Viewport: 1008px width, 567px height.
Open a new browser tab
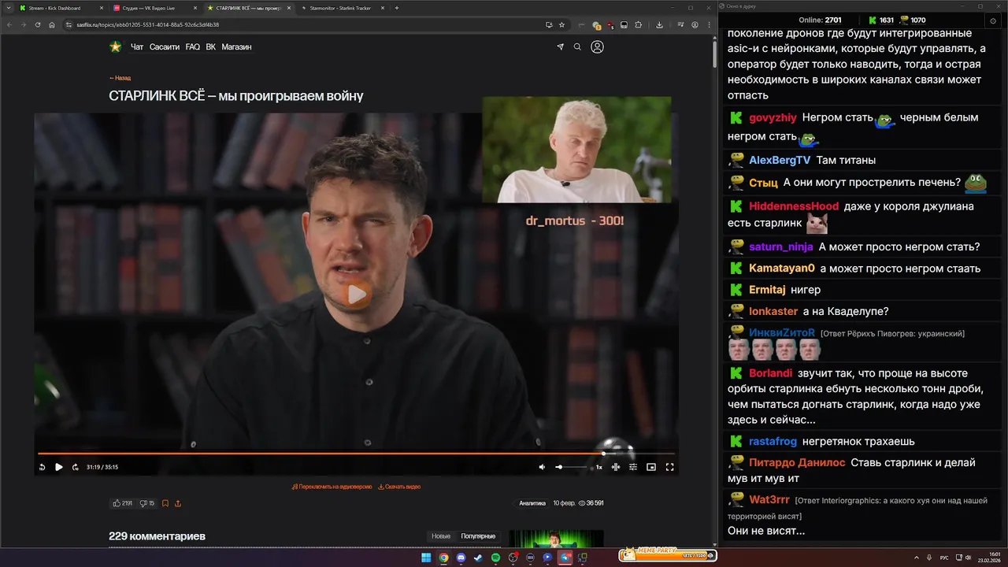(396, 8)
